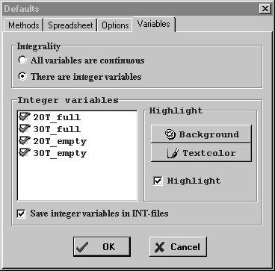The image size is (275, 271).
Task: Go to the Options tab
Action: 115,25
